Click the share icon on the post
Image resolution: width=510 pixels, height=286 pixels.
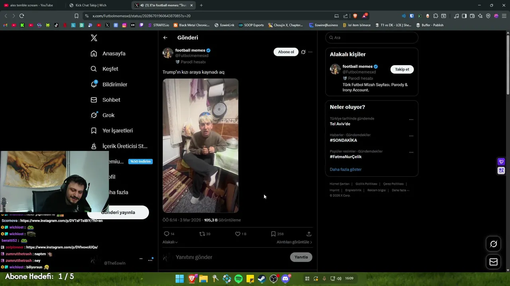309,234
